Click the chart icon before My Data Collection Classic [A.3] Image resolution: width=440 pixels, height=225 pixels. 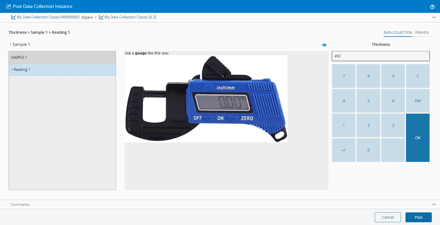[101, 17]
